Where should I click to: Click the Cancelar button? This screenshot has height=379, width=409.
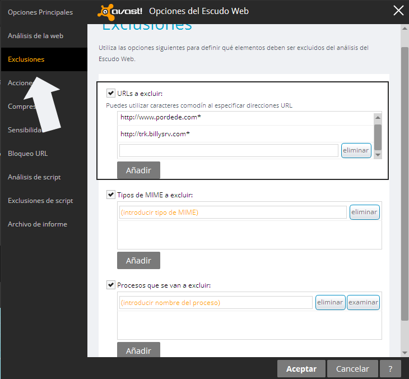click(352, 369)
